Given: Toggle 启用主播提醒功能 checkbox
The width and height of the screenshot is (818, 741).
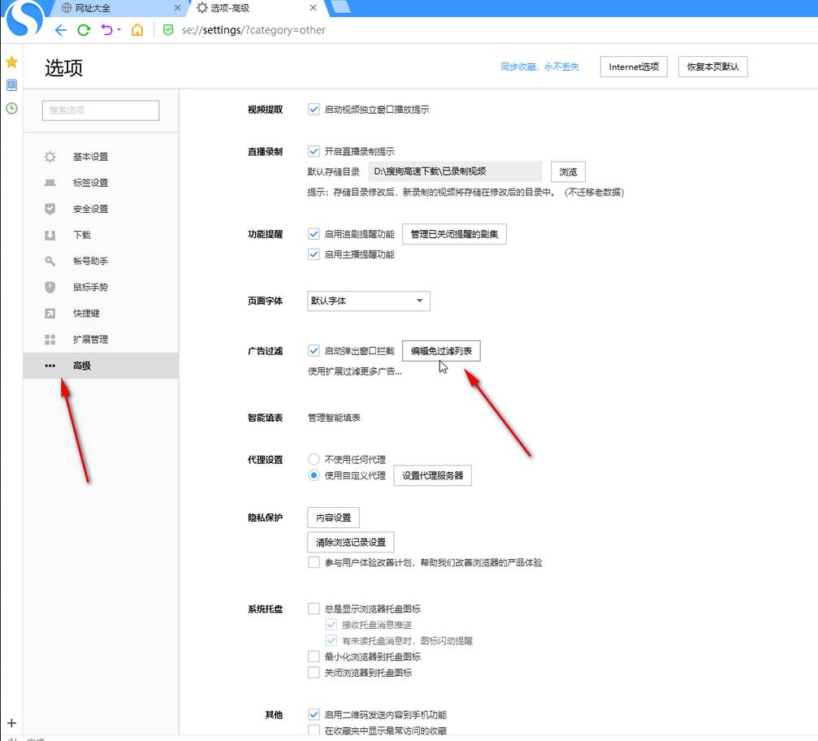Looking at the screenshot, I should coord(314,254).
